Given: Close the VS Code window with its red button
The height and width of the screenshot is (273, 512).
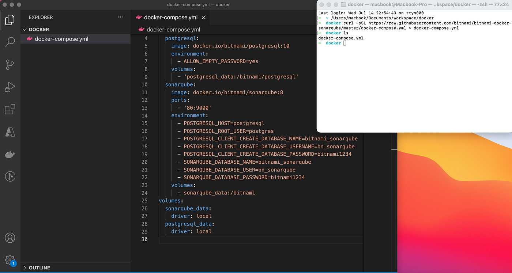Looking at the screenshot, I should [x=5, y=5].
